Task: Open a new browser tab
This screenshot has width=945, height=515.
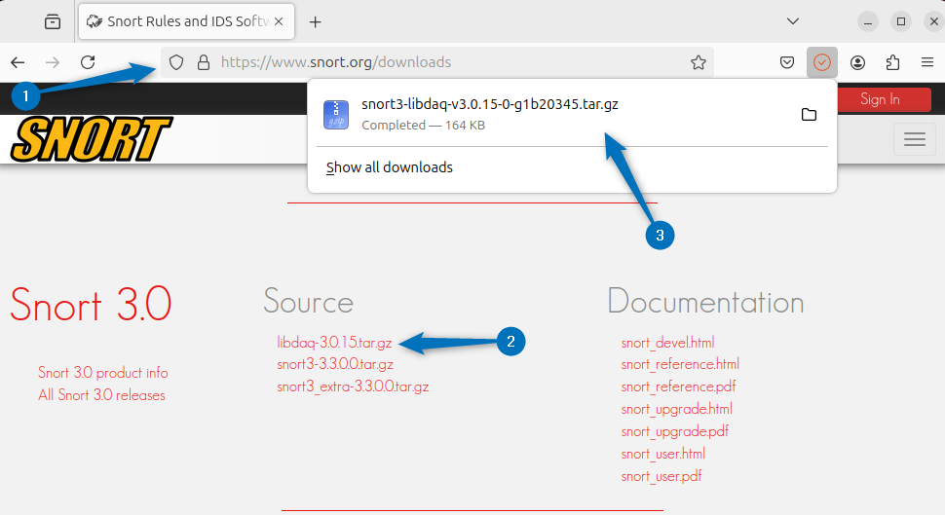Action: coord(315,21)
